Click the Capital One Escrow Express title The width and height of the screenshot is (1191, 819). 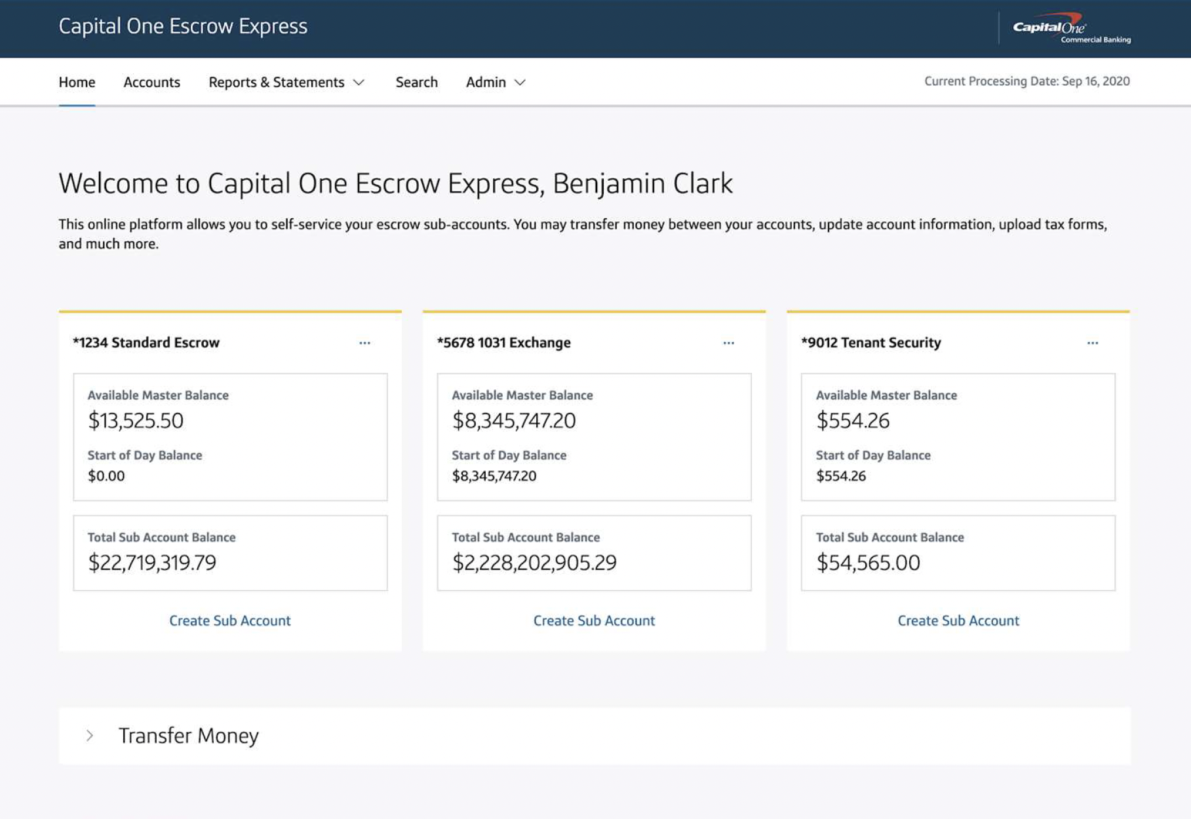click(183, 26)
